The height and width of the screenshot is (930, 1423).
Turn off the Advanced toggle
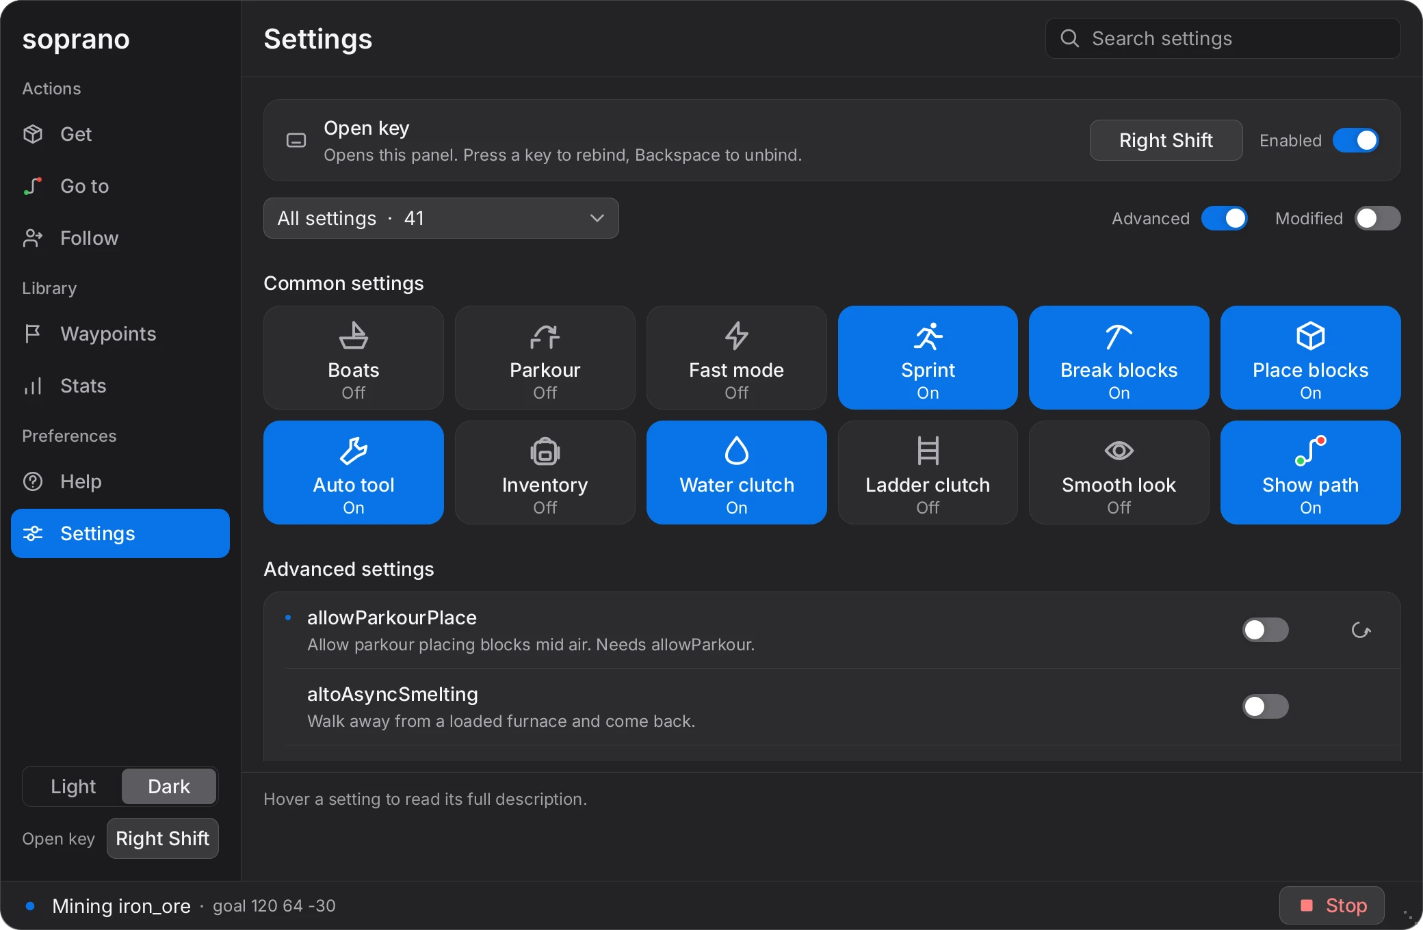pos(1224,218)
